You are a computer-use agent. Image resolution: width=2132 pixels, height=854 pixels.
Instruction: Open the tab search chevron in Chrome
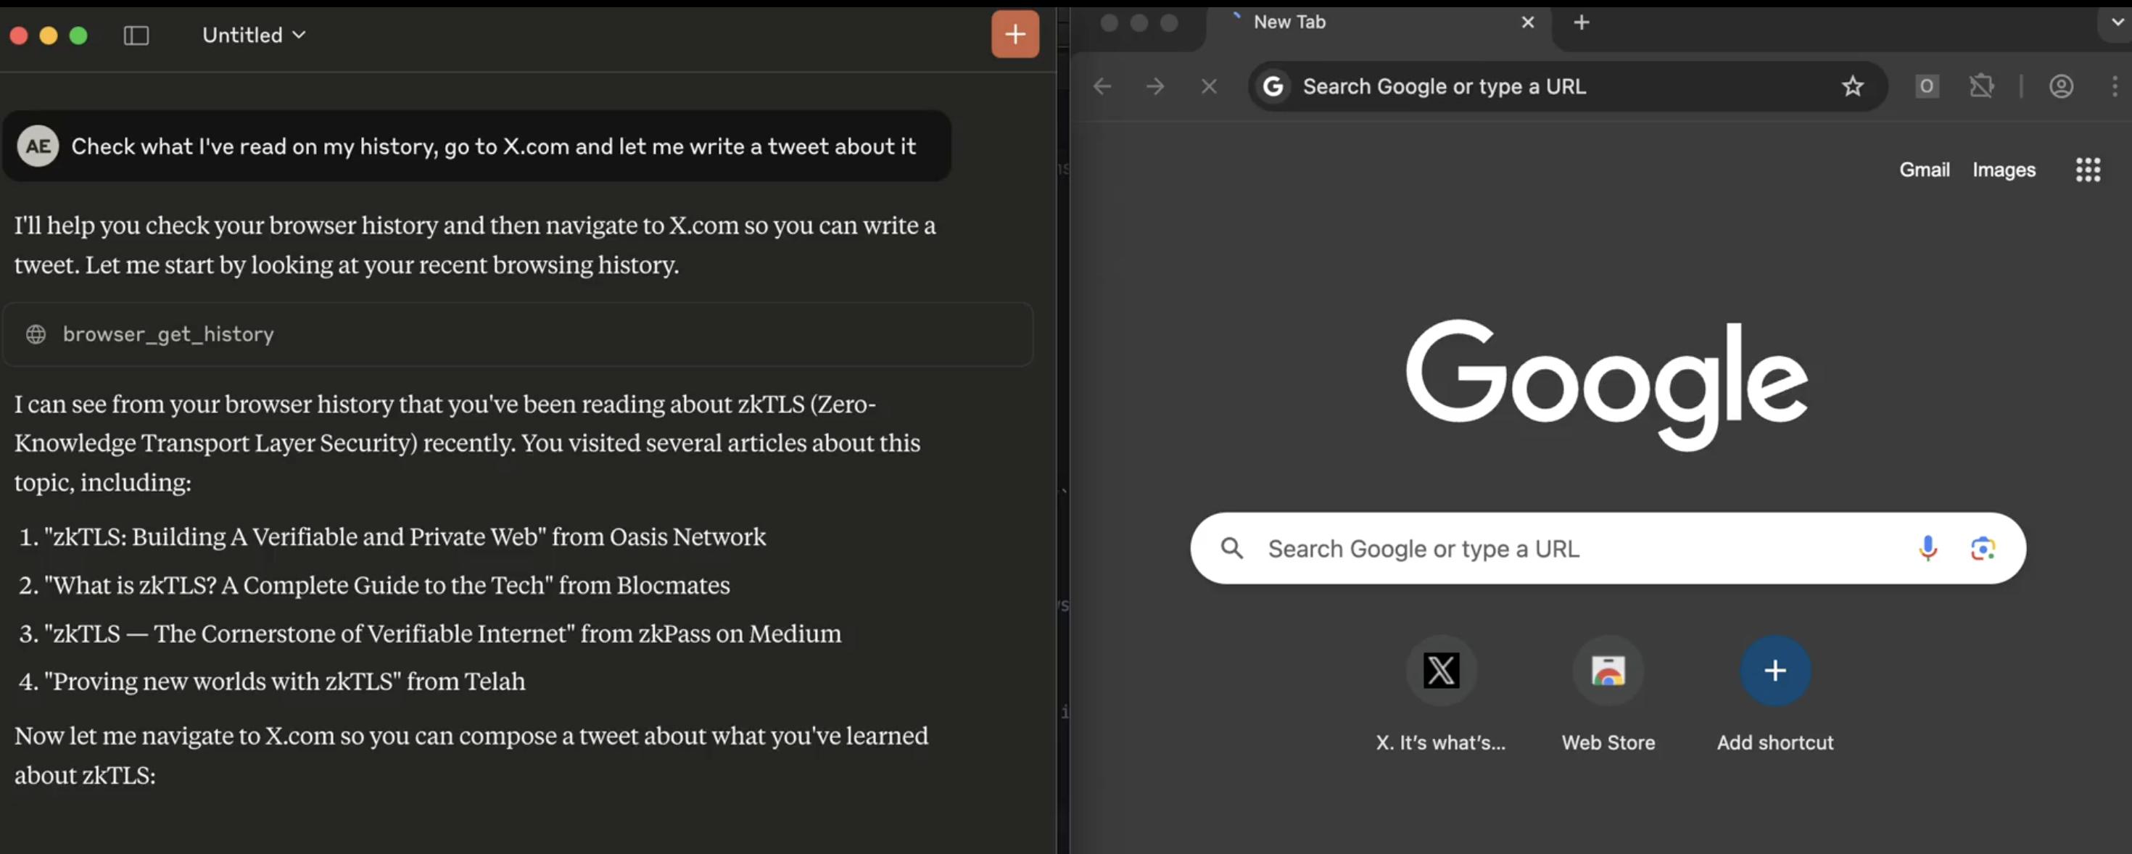pos(2117,22)
